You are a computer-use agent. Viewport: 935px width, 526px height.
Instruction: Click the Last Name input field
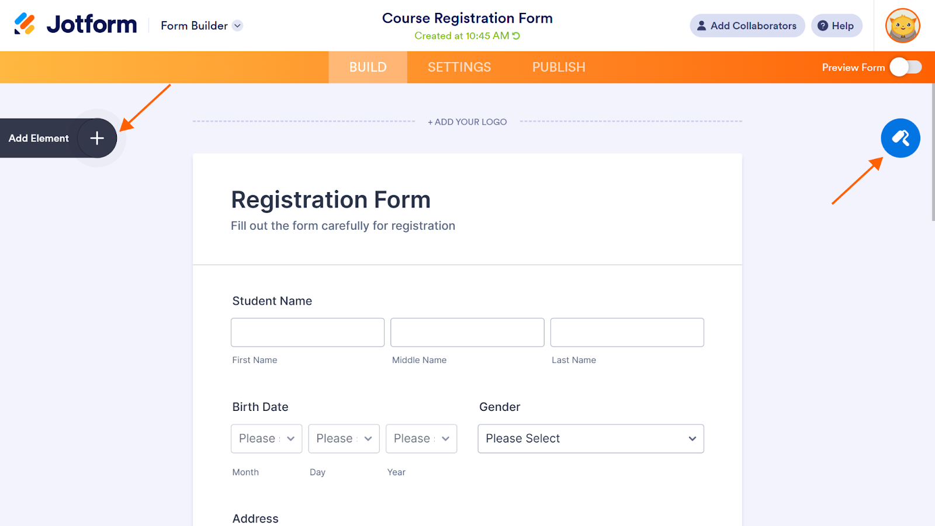click(627, 332)
